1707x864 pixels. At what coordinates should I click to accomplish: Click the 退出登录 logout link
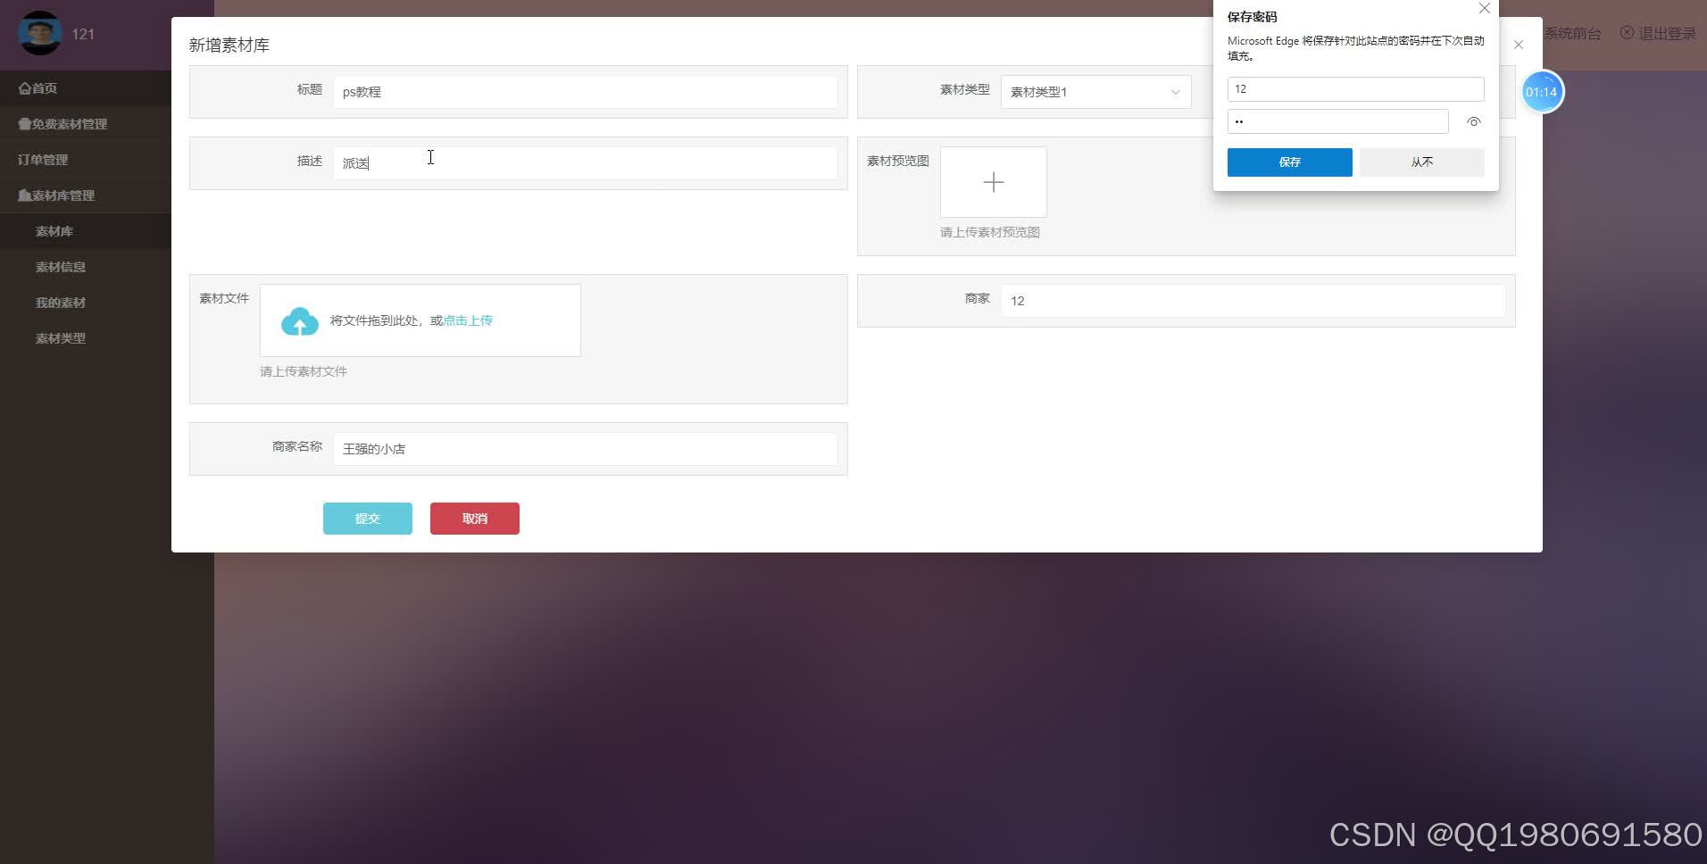1659,34
